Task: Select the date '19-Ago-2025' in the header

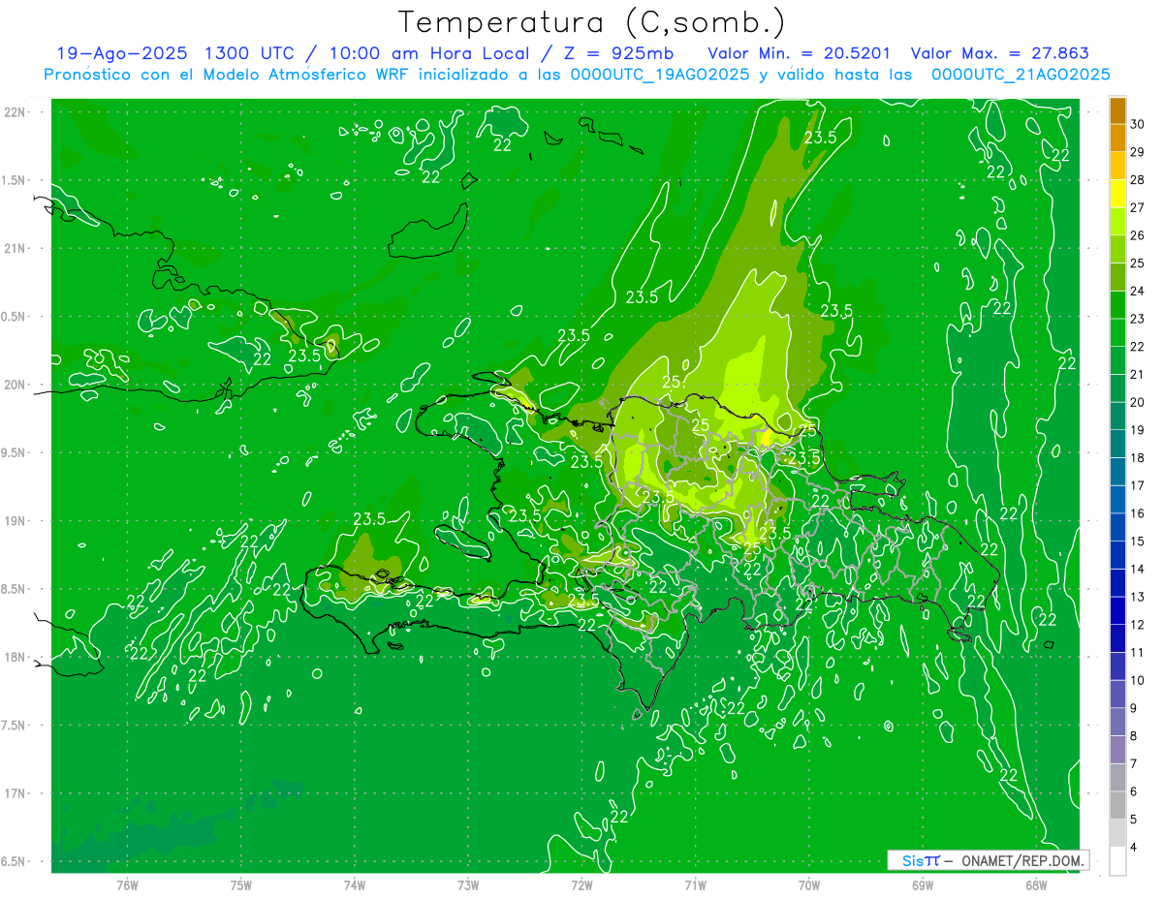Action: [x=121, y=53]
